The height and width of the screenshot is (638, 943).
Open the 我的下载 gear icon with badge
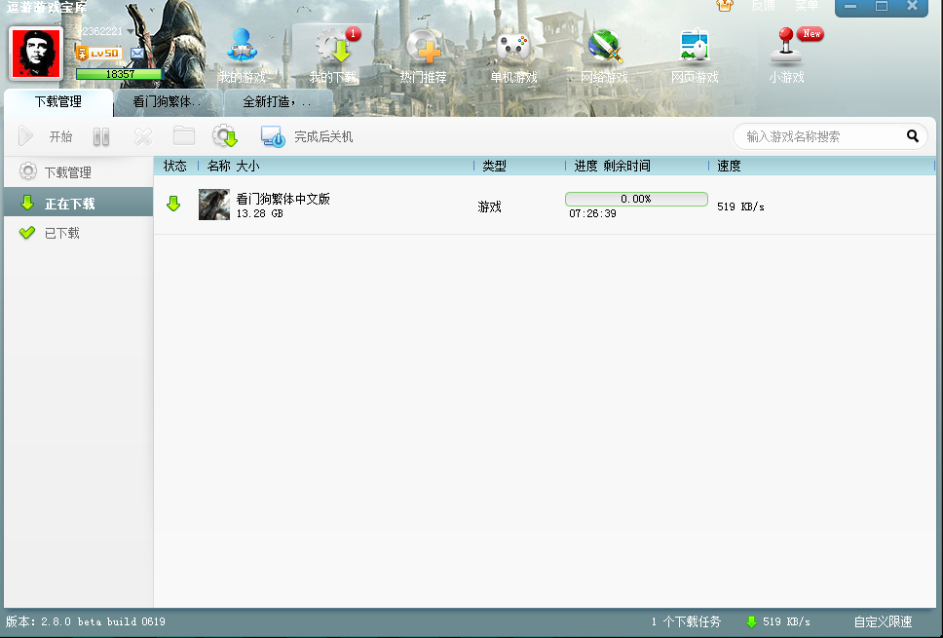335,45
